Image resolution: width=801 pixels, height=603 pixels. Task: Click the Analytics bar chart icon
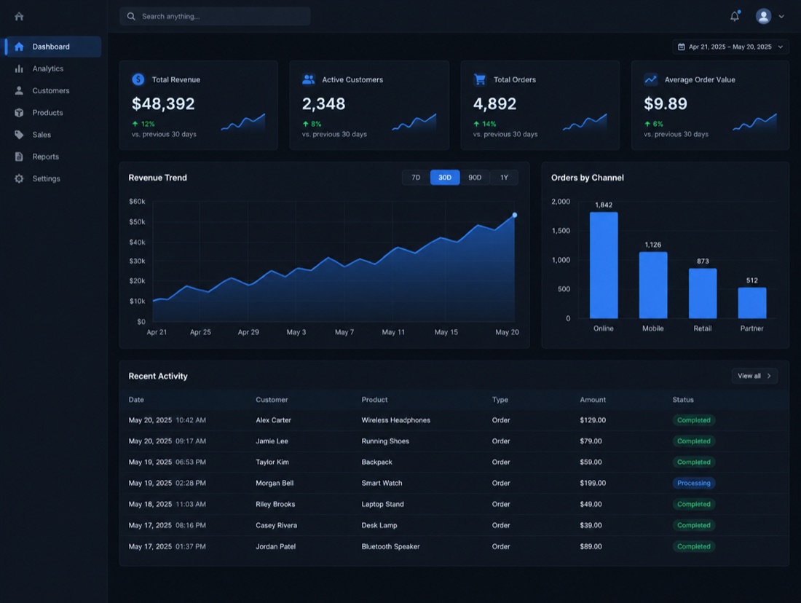19,68
